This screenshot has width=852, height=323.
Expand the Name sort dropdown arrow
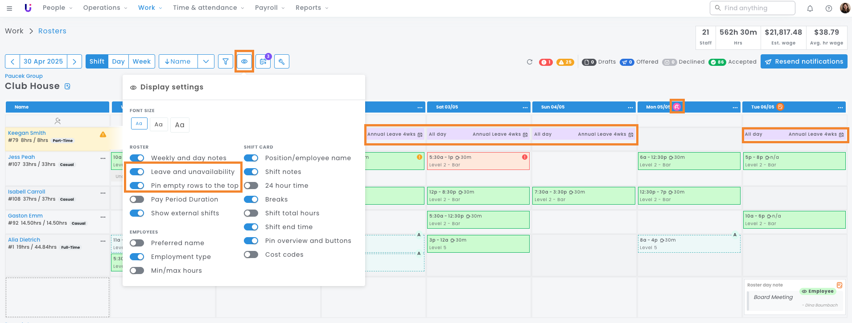pyautogui.click(x=206, y=61)
